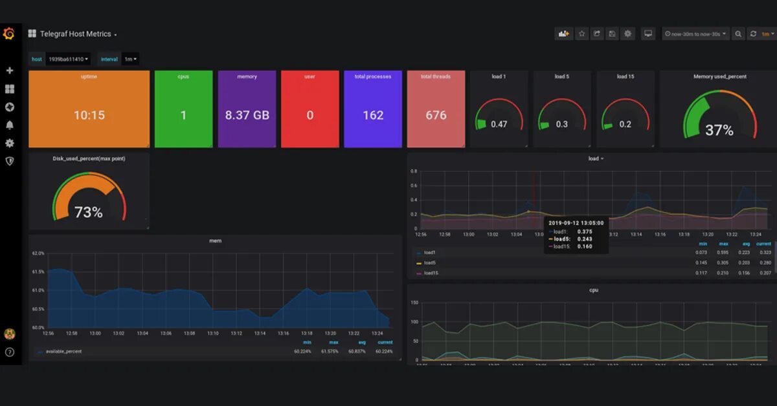The image size is (777, 406).
Task: Click the memory panel title
Action: click(247, 76)
